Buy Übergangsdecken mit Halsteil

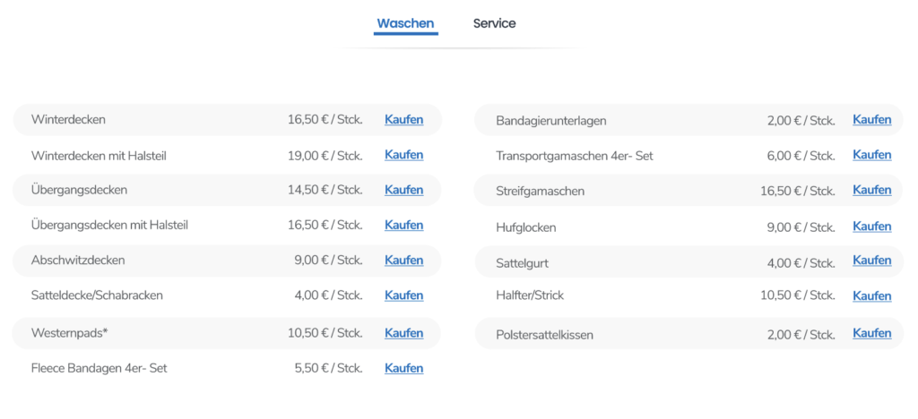[403, 225]
